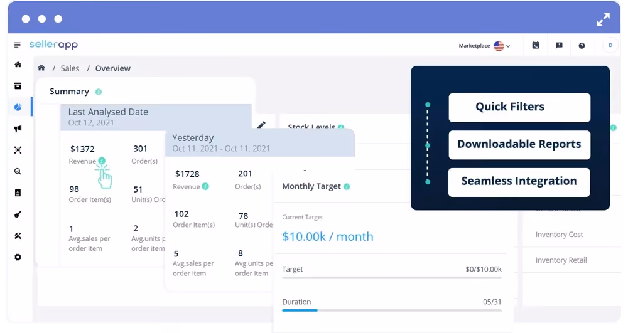Viewport: 628px width, 333px height.
Task: Click the 05/31 duration value
Action: tap(492, 302)
